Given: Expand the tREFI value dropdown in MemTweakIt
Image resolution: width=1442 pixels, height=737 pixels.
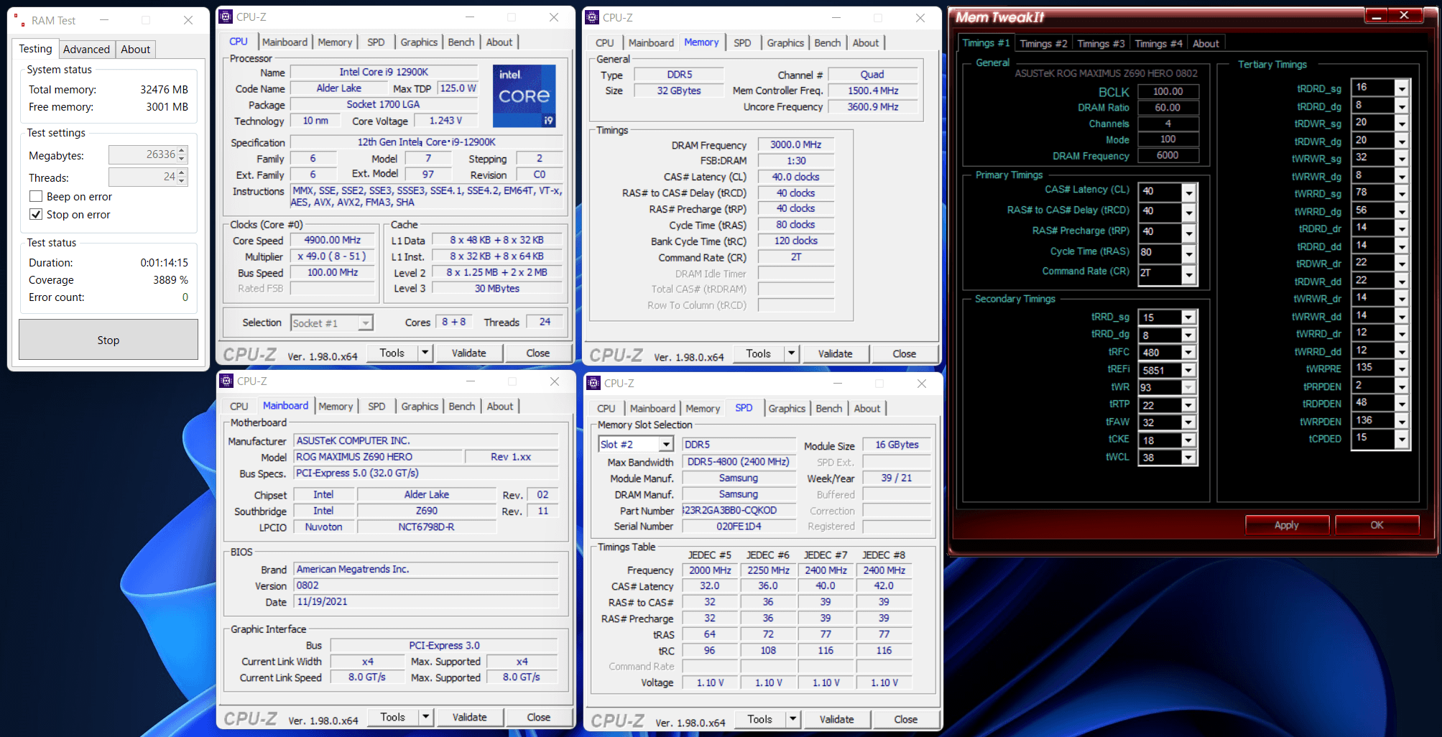Looking at the screenshot, I should [1188, 370].
